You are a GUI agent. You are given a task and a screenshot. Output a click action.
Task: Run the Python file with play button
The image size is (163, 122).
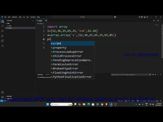154,21
